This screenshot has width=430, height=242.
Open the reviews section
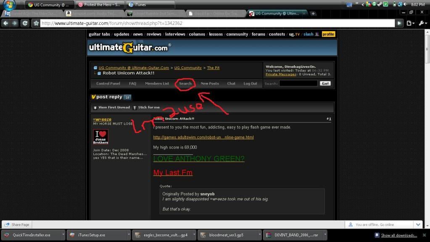click(154, 35)
